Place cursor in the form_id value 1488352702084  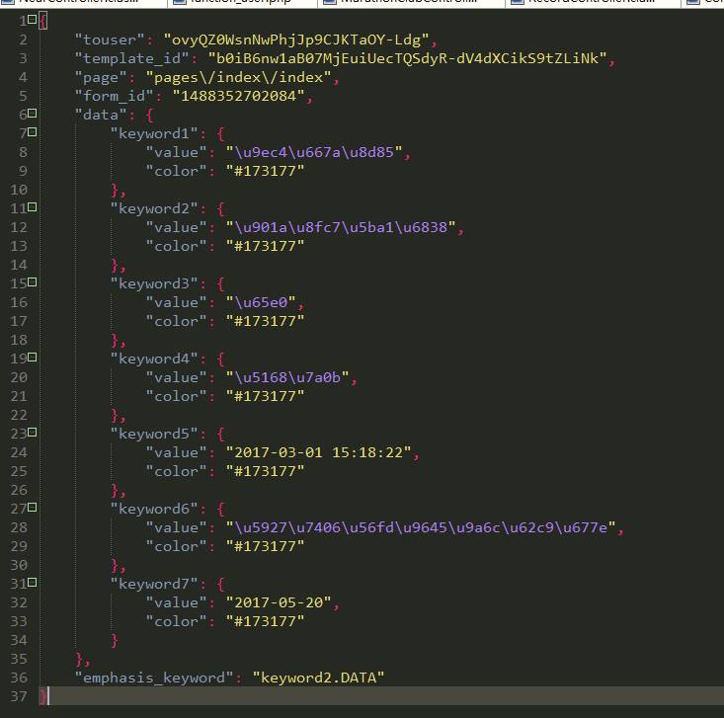[x=238, y=96]
